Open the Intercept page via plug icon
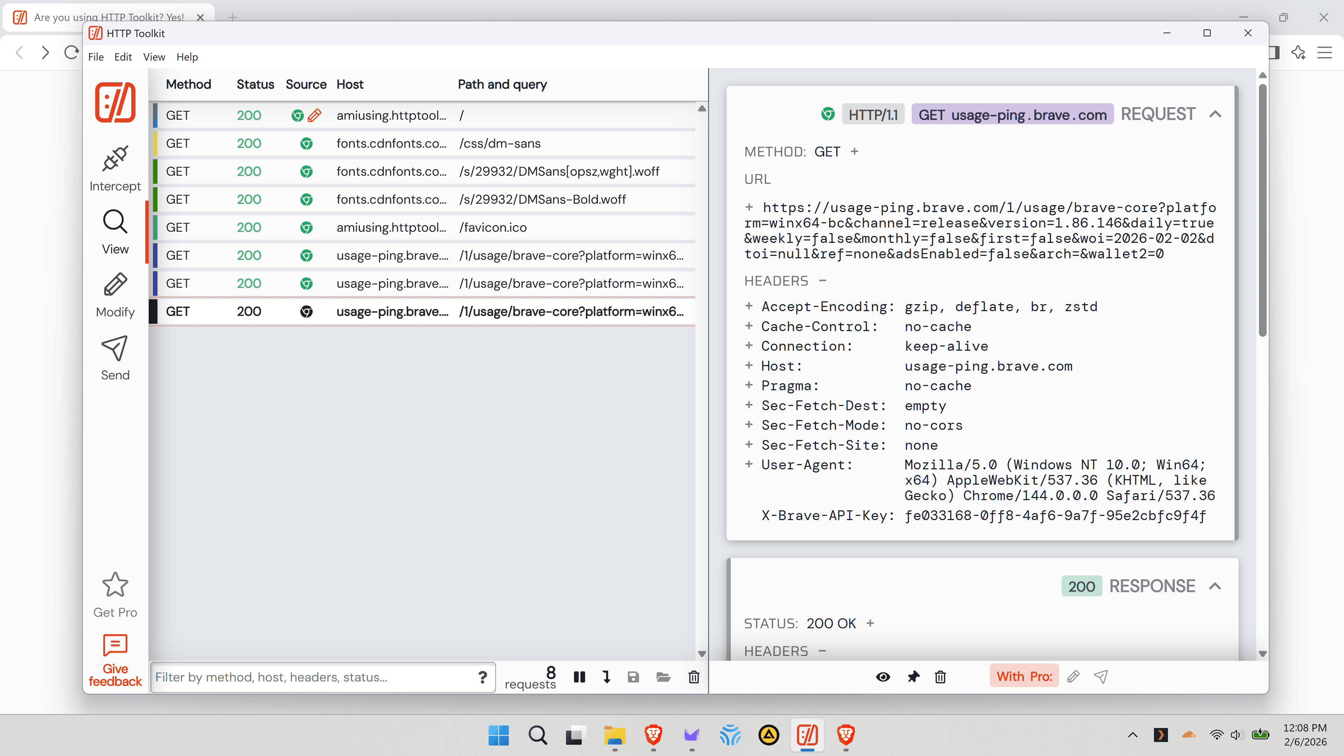 (x=115, y=159)
